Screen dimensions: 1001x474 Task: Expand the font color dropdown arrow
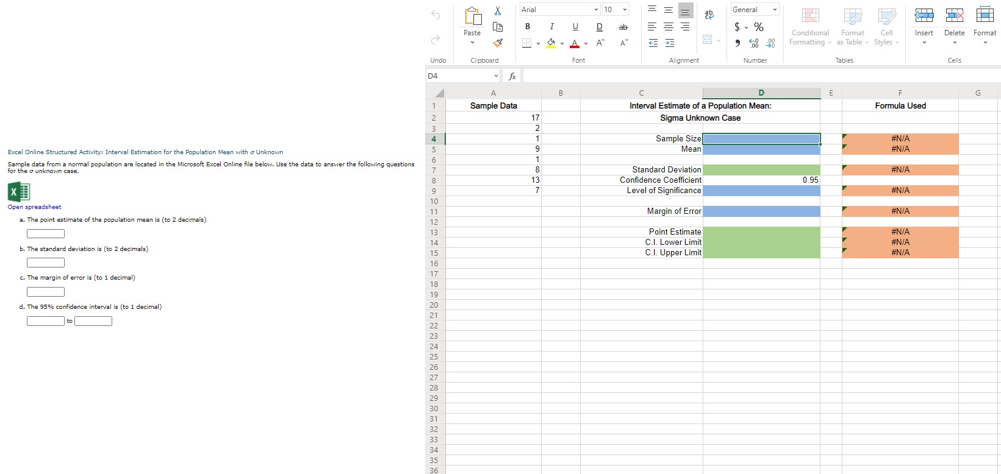586,43
